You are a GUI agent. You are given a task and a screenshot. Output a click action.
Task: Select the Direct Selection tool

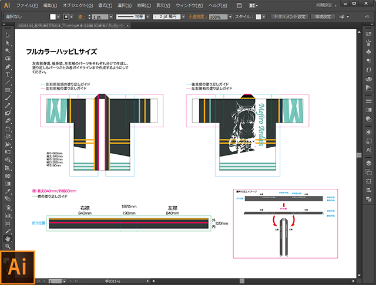[x=8, y=43]
